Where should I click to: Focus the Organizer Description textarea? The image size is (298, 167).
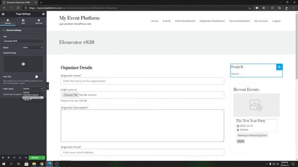click(142, 126)
